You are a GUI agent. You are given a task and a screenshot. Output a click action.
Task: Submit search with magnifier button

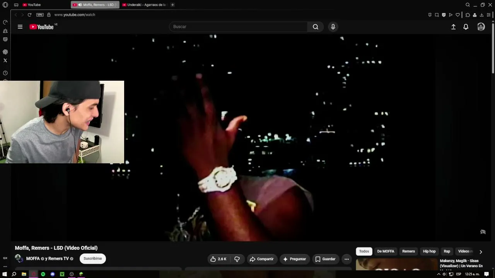pos(316,27)
